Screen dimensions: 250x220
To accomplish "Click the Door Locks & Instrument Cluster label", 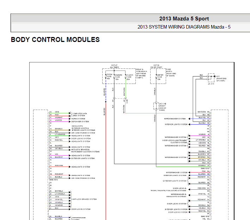I will point(175,141).
